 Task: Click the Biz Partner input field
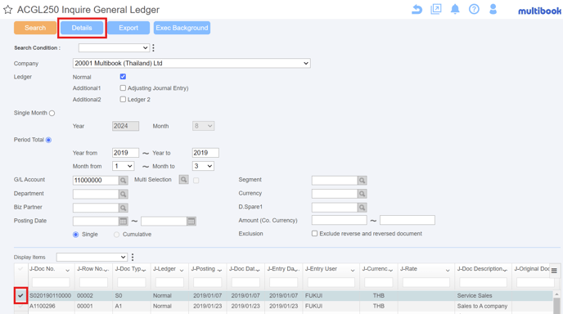(x=96, y=208)
